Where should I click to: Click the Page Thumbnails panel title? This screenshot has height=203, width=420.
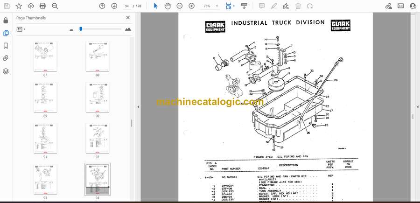31,18
